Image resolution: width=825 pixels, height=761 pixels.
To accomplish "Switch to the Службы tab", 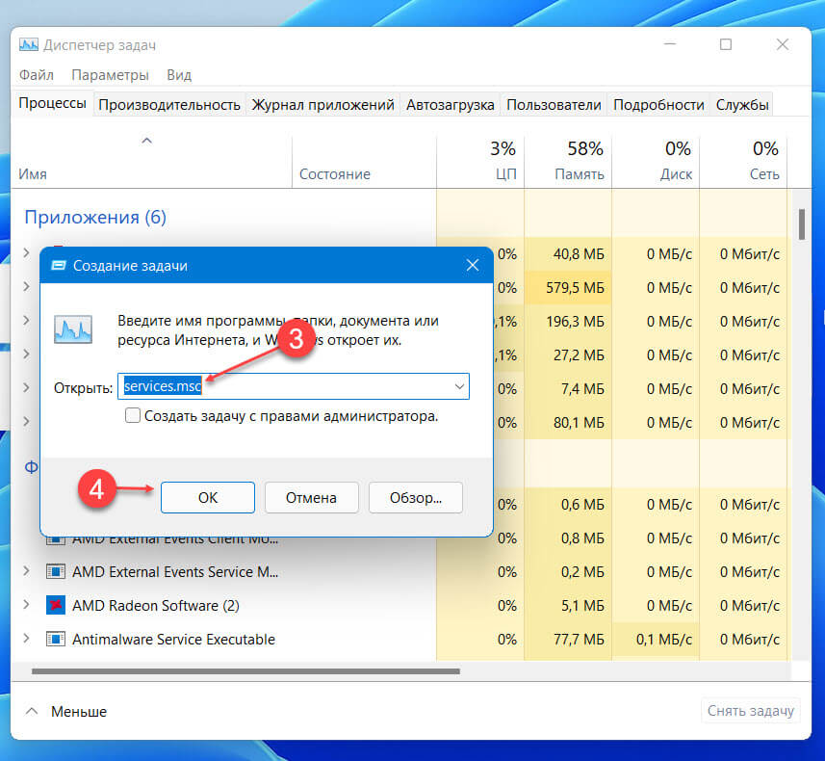I will coord(742,105).
